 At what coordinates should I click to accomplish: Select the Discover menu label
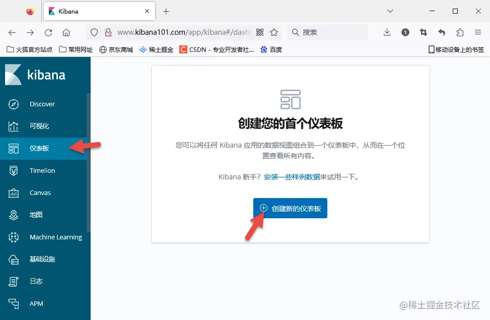[42, 104]
